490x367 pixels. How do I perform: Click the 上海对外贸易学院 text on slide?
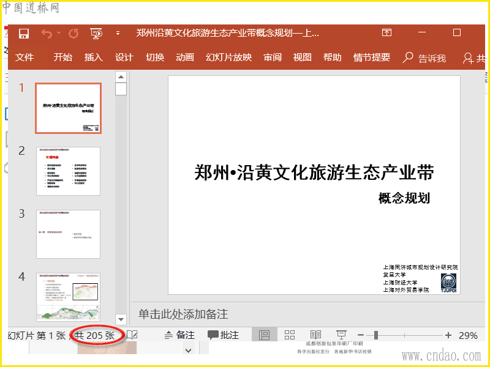tap(406, 290)
